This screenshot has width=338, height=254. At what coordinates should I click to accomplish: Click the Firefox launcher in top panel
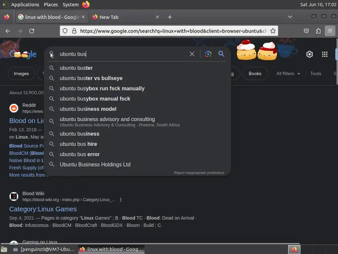click(x=86, y=5)
